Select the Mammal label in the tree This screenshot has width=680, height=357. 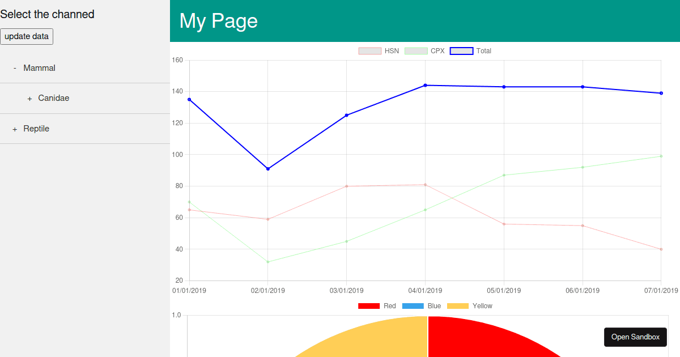tap(39, 68)
